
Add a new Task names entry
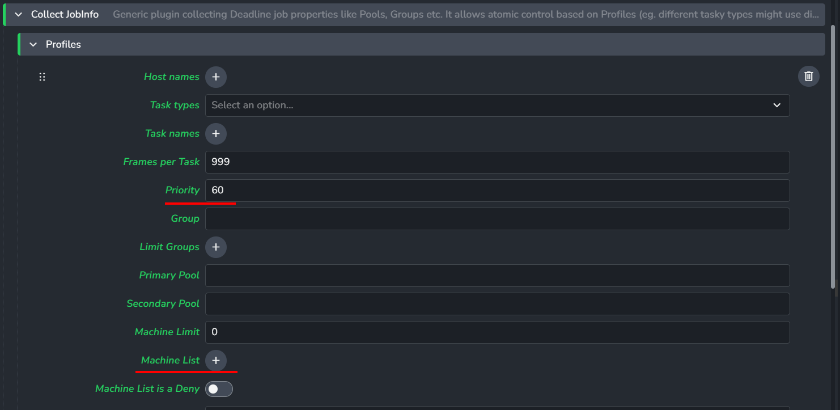pyautogui.click(x=216, y=134)
